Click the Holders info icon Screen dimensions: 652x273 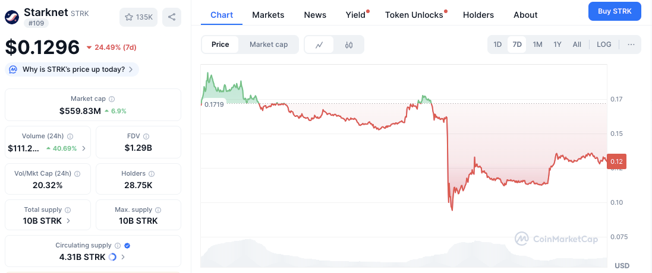click(152, 174)
